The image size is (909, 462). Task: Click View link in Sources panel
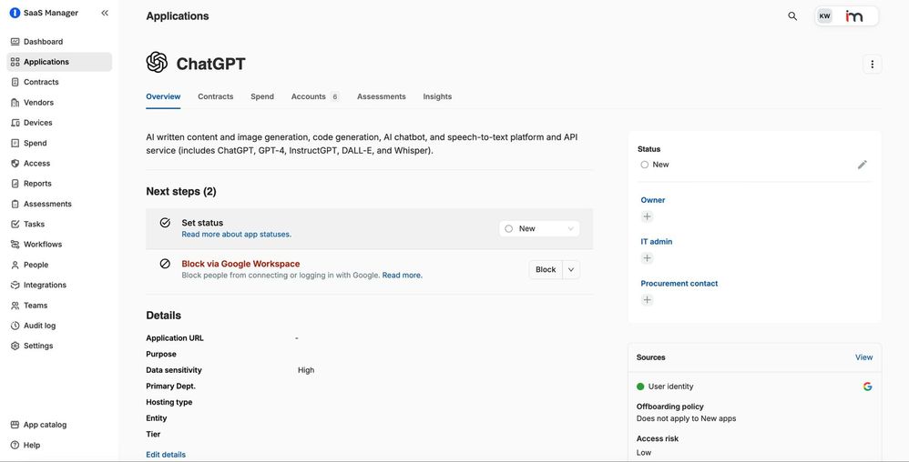click(863, 357)
